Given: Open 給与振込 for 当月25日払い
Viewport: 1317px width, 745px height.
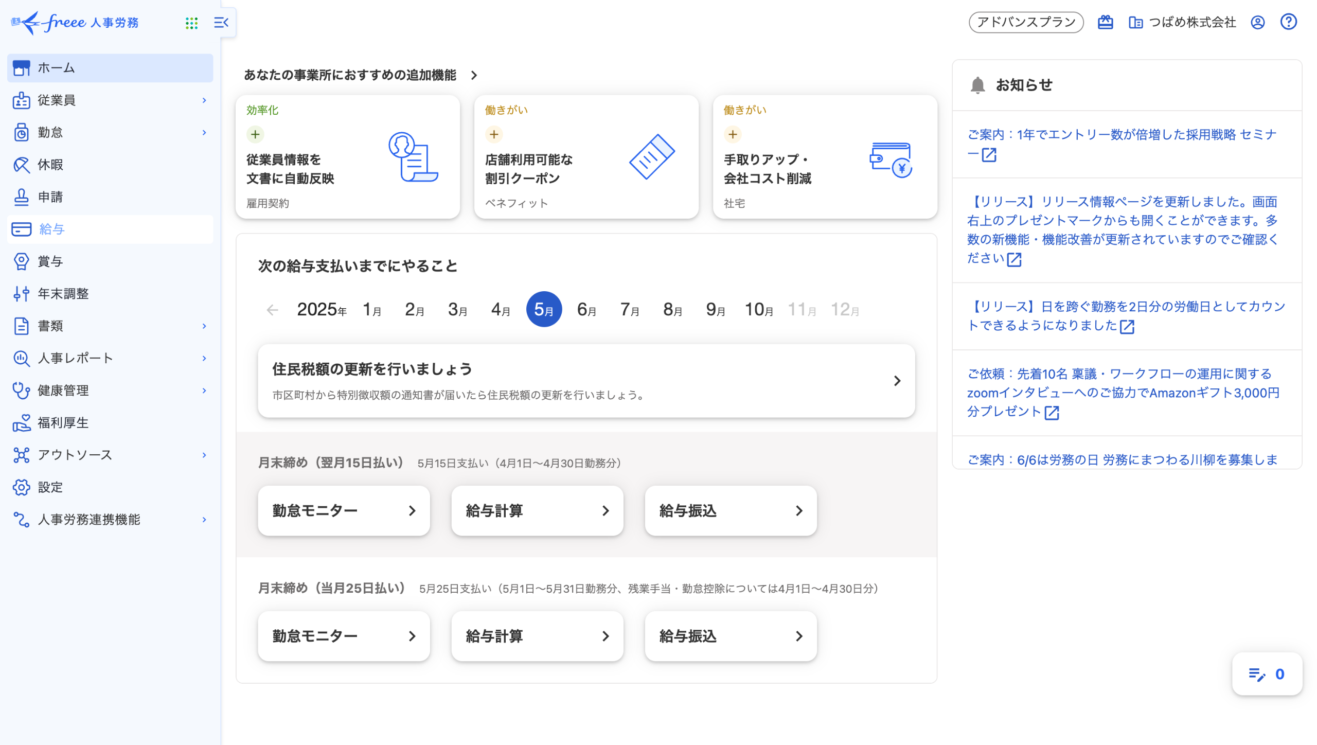Looking at the screenshot, I should [x=731, y=636].
